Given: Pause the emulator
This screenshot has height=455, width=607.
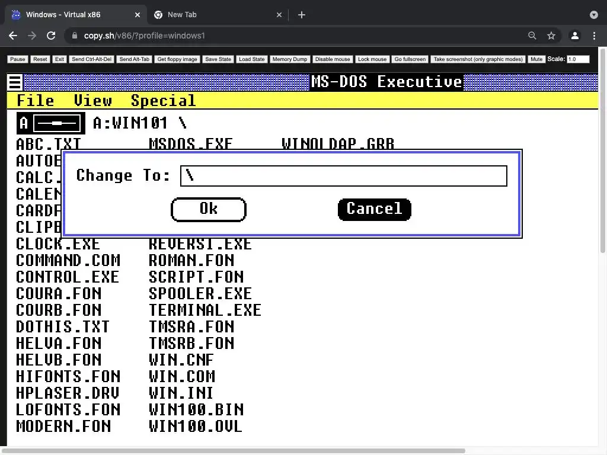Looking at the screenshot, I should (17, 59).
